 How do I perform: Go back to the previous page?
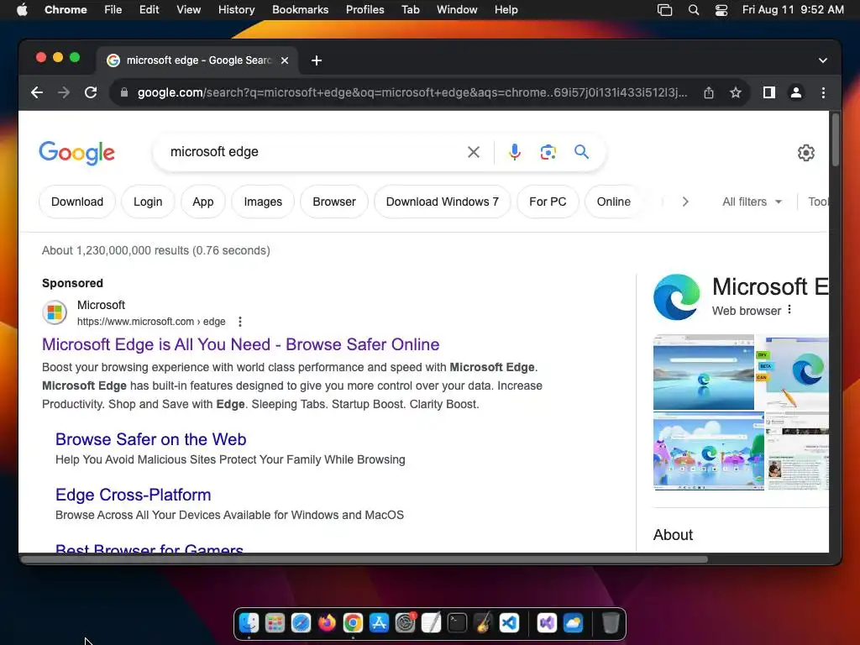pyautogui.click(x=37, y=92)
